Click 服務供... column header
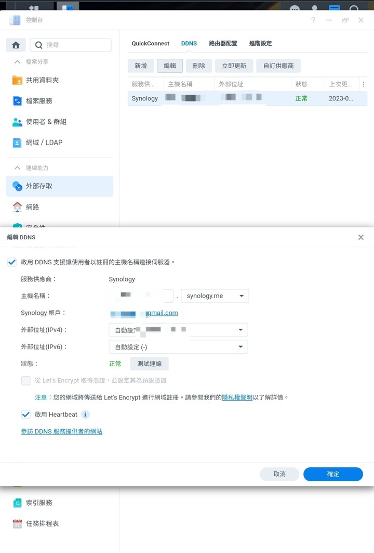 [146, 84]
